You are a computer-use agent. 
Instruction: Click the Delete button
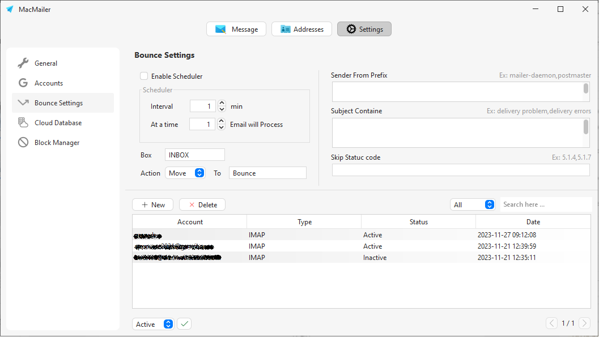click(x=202, y=204)
